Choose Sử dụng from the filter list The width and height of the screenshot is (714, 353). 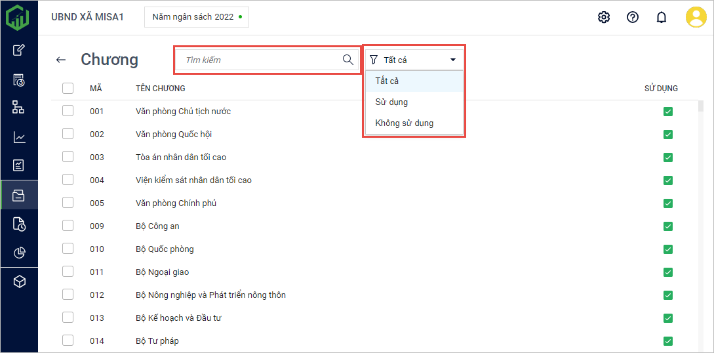(391, 102)
